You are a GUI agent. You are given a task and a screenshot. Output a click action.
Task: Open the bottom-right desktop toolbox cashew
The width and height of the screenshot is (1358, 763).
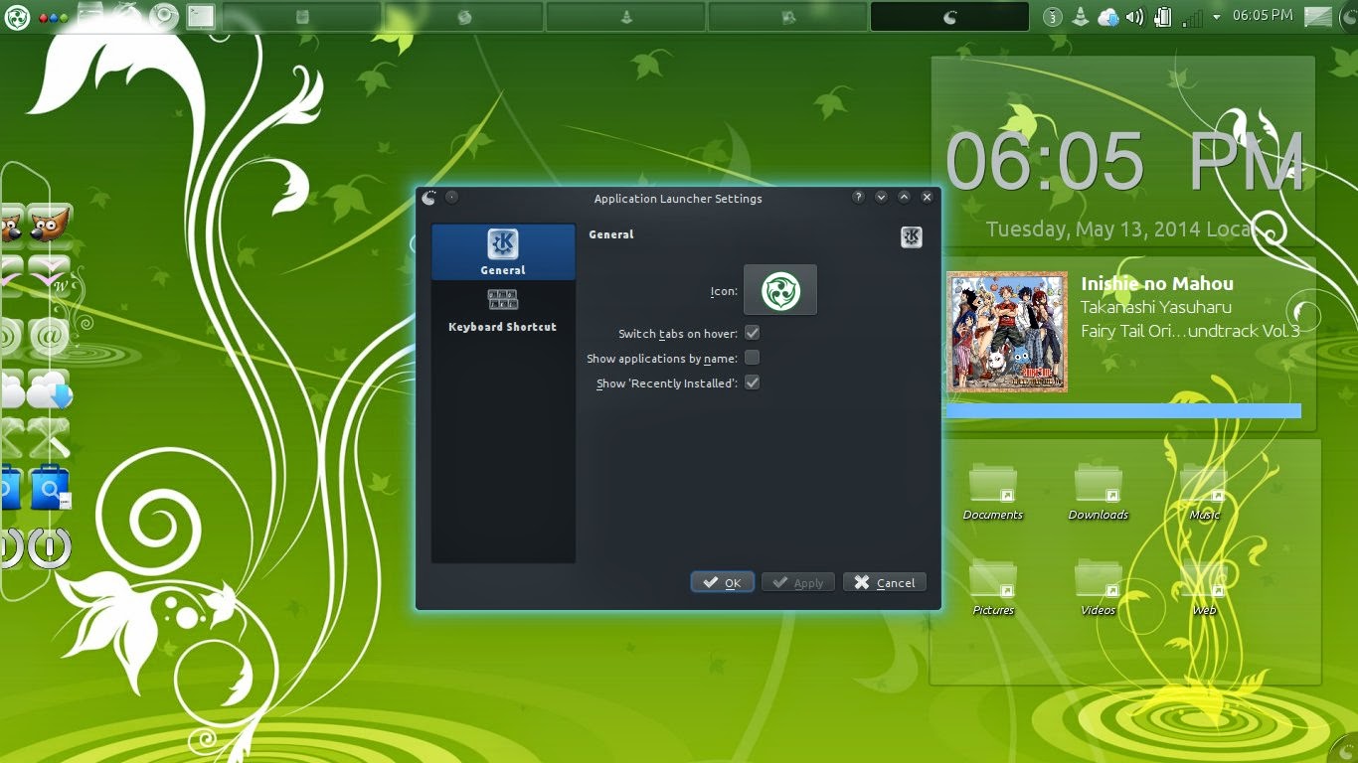(1345, 750)
